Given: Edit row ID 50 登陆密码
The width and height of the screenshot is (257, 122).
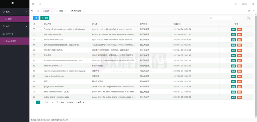Looking at the screenshot, I should point(233,55).
